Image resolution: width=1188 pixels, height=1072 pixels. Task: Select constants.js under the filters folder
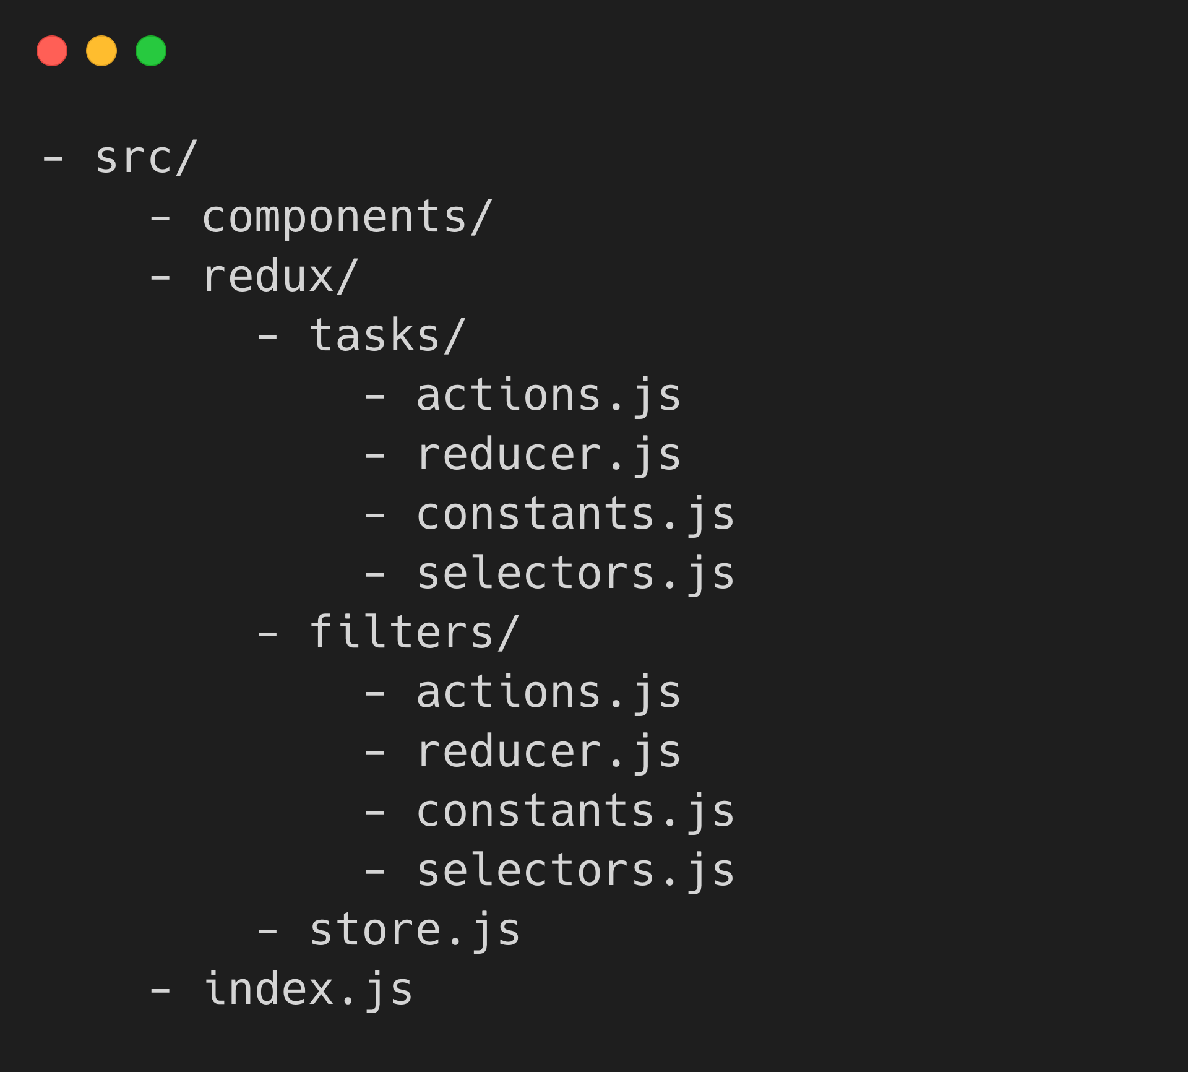point(575,811)
